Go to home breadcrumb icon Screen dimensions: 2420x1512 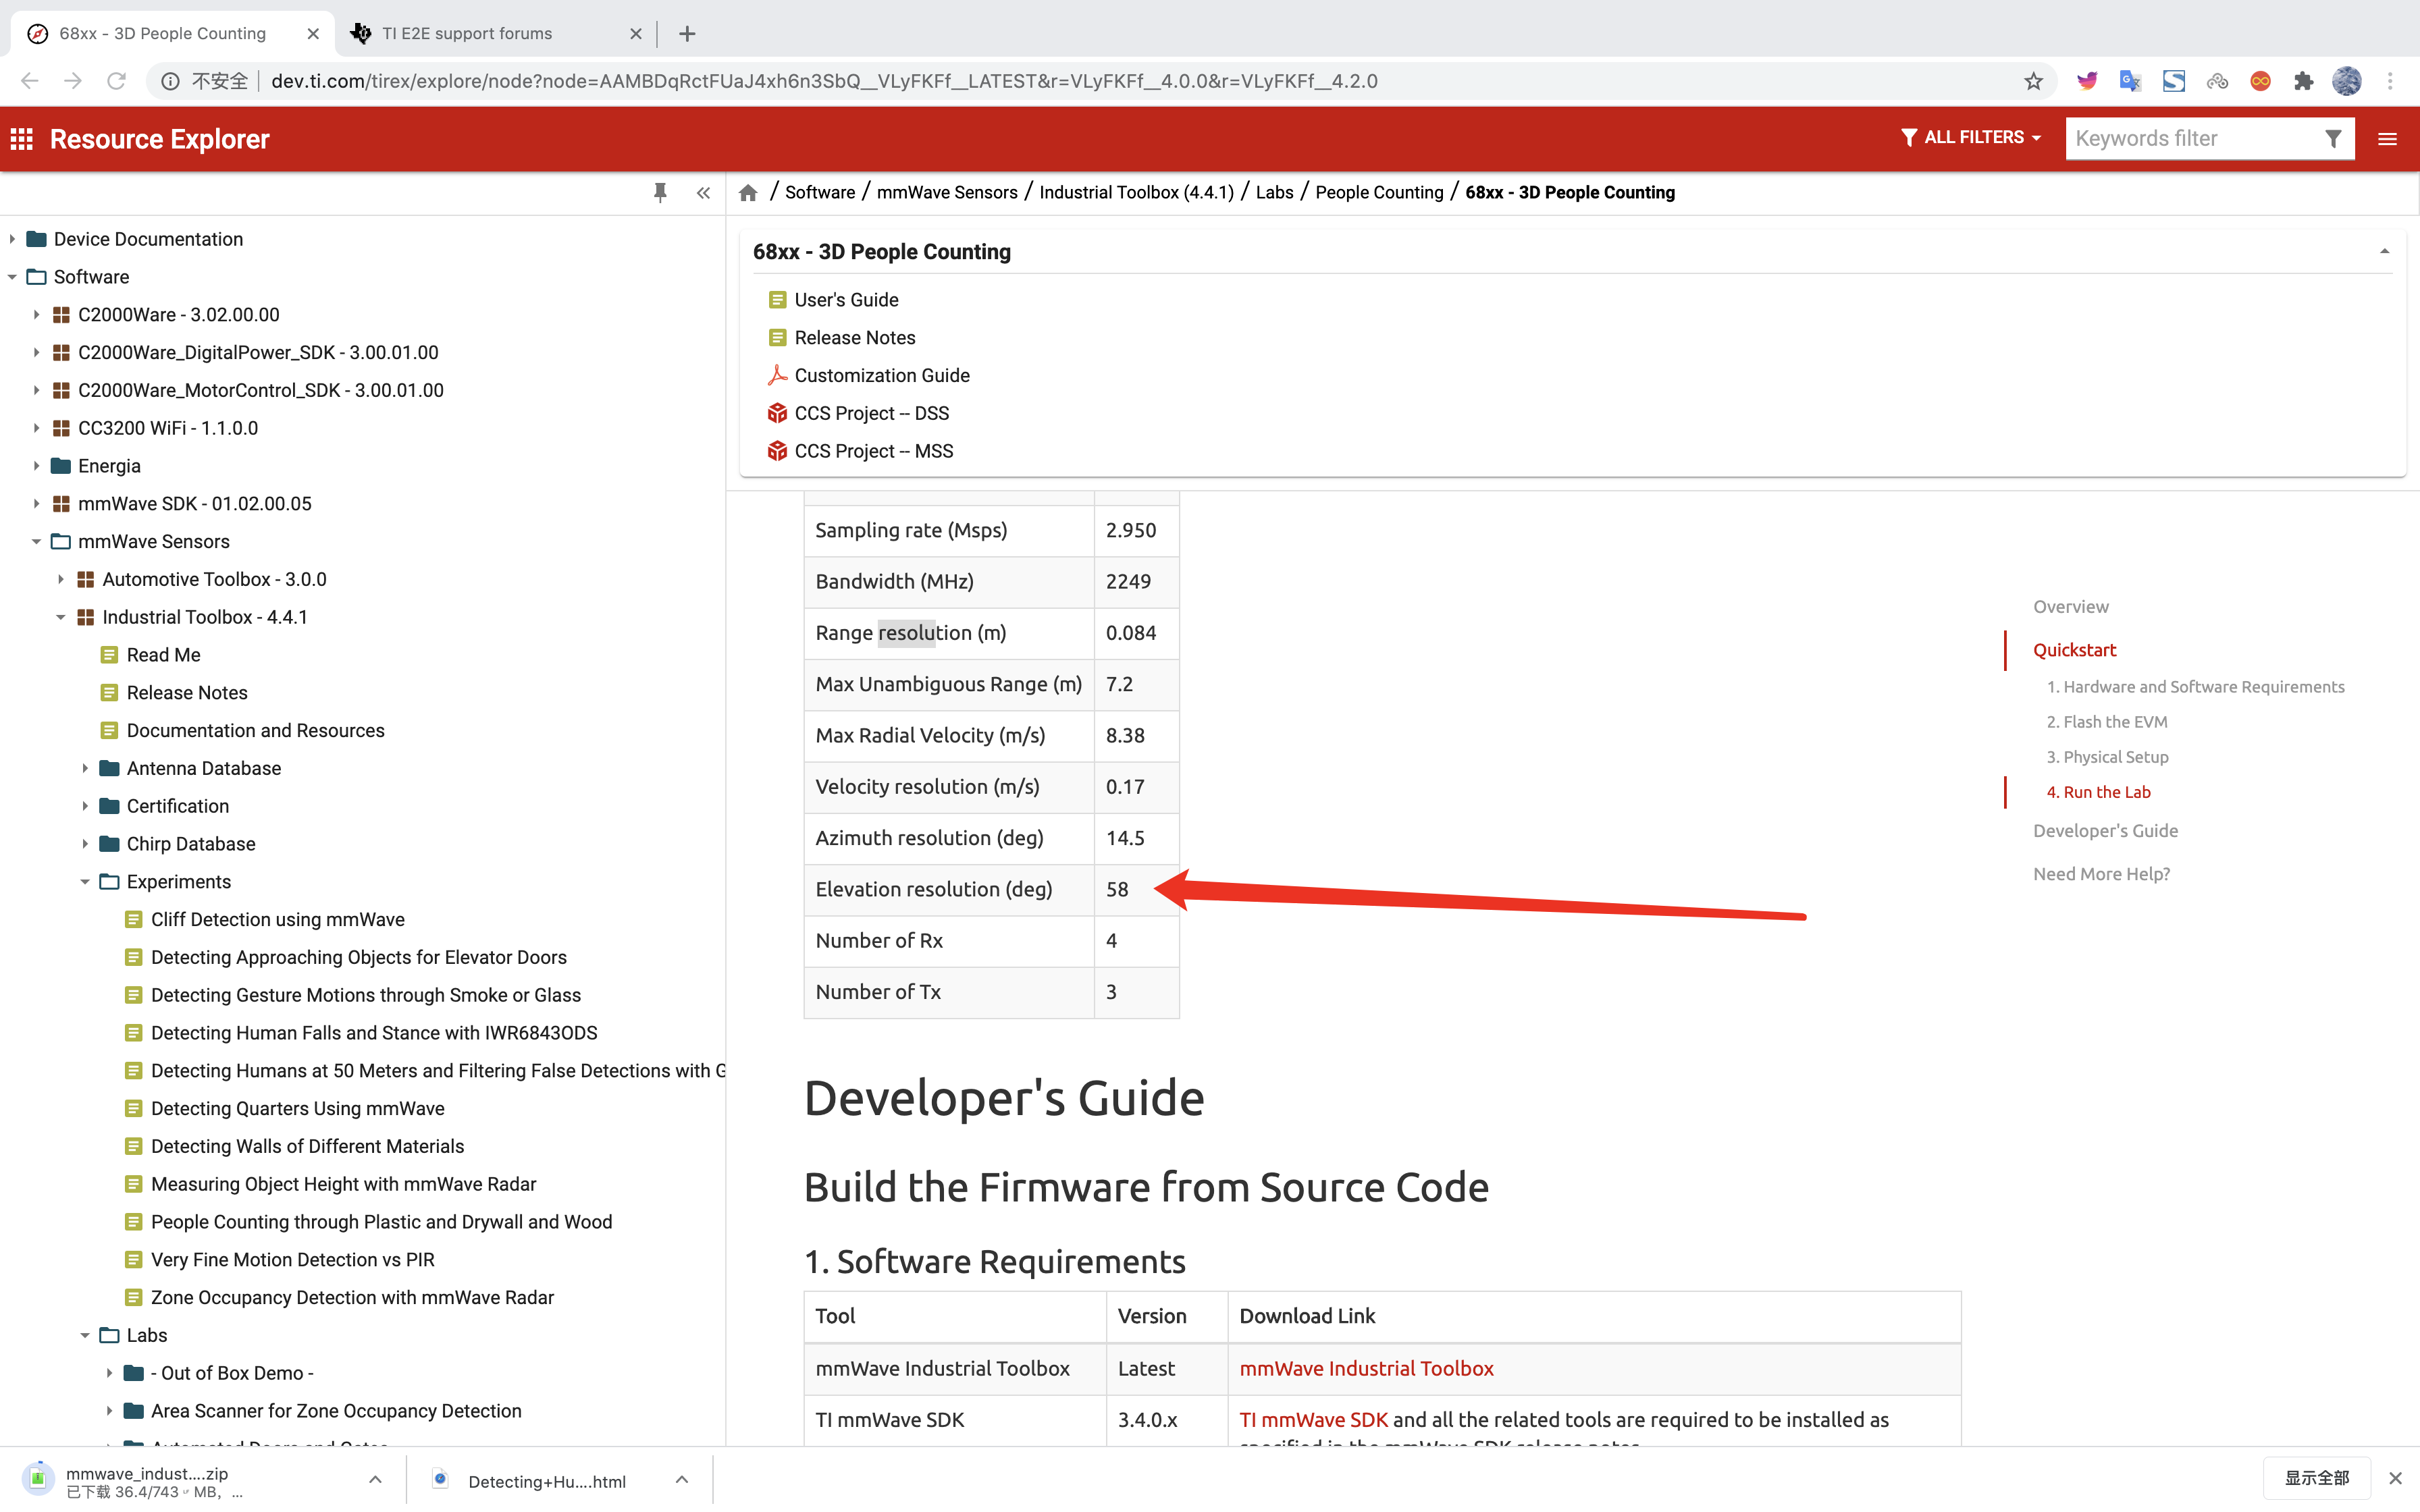tap(748, 193)
